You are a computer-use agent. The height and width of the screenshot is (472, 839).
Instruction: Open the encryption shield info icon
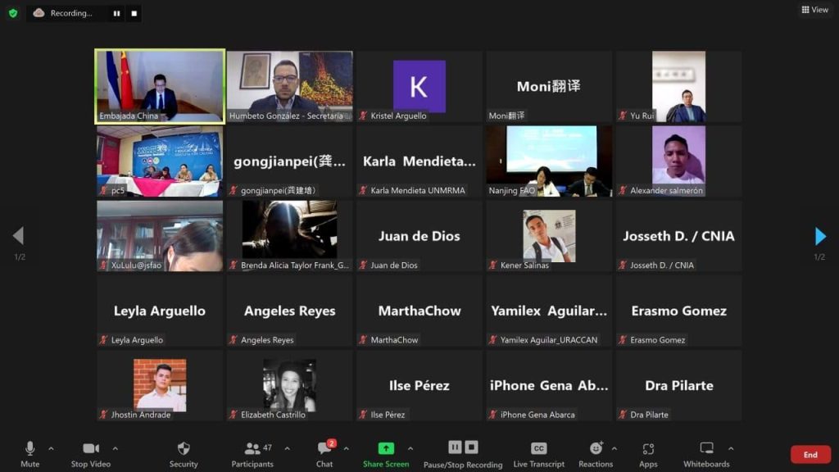pos(12,13)
